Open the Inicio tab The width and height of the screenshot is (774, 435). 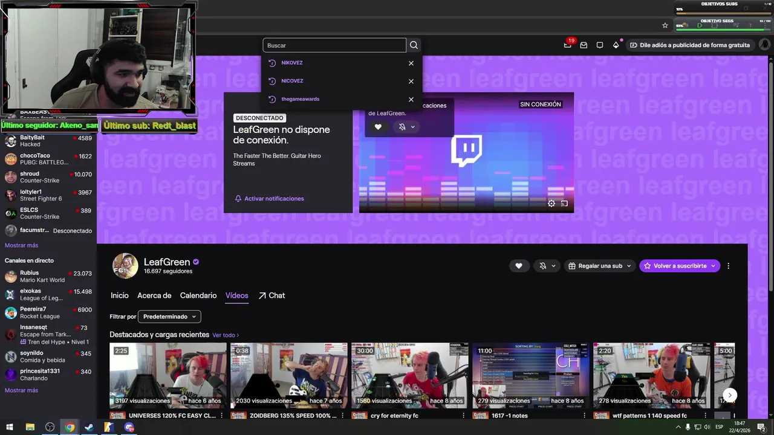120,295
